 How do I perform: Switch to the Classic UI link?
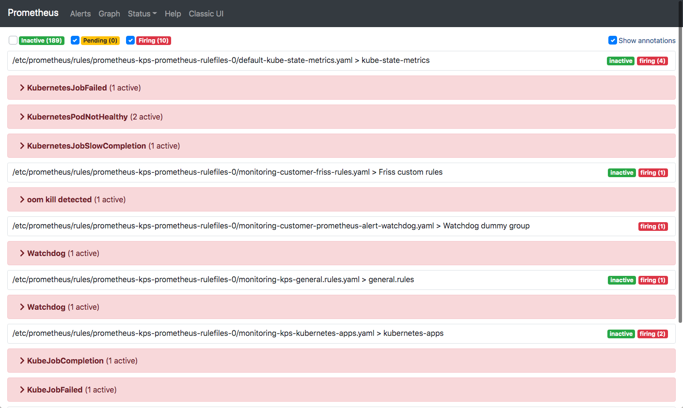206,14
